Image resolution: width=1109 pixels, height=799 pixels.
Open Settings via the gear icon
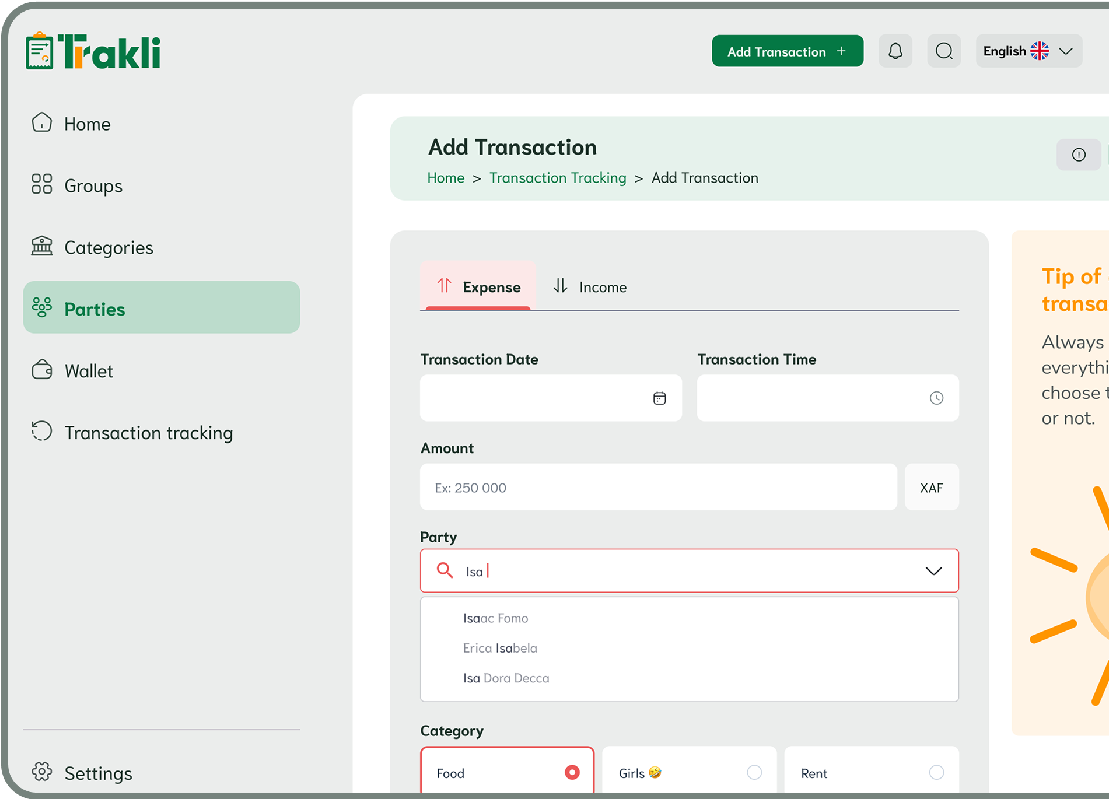[x=42, y=772]
